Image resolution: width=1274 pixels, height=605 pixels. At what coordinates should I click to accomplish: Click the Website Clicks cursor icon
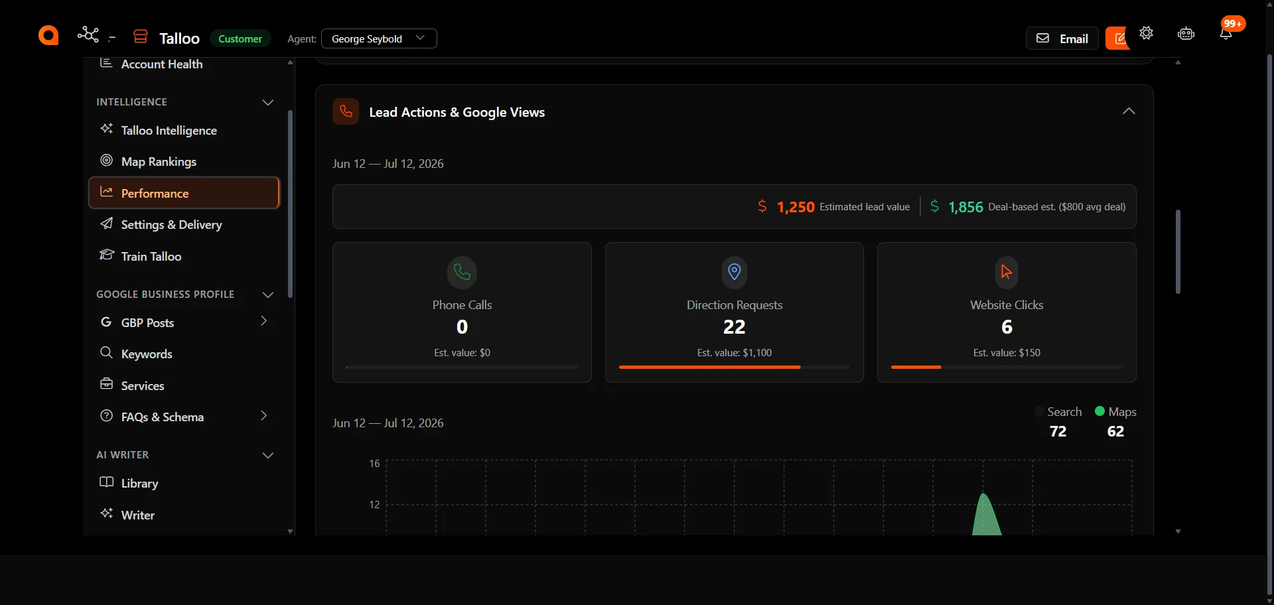pos(1007,272)
